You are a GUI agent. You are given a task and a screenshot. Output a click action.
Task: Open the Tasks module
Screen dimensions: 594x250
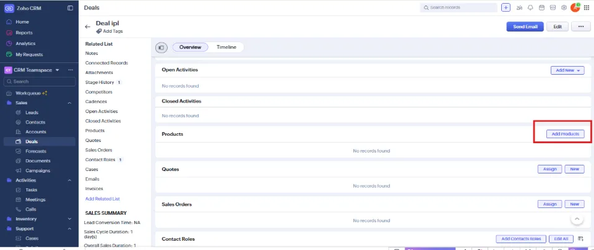pos(31,190)
